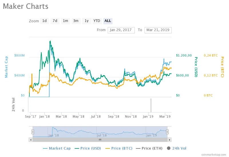The width and height of the screenshot is (229, 157).
Task: Toggle the Price (ETH) legend series
Action: tap(149, 148)
